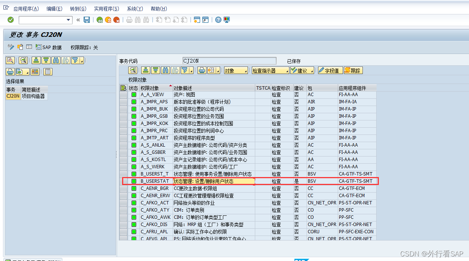The width and height of the screenshot is (469, 261).
Task: Click the list icon left of SAP 数据
Action: click(29, 47)
